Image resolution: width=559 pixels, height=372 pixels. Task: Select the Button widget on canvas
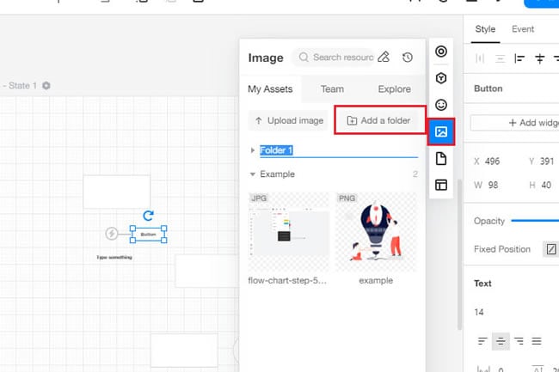(148, 235)
